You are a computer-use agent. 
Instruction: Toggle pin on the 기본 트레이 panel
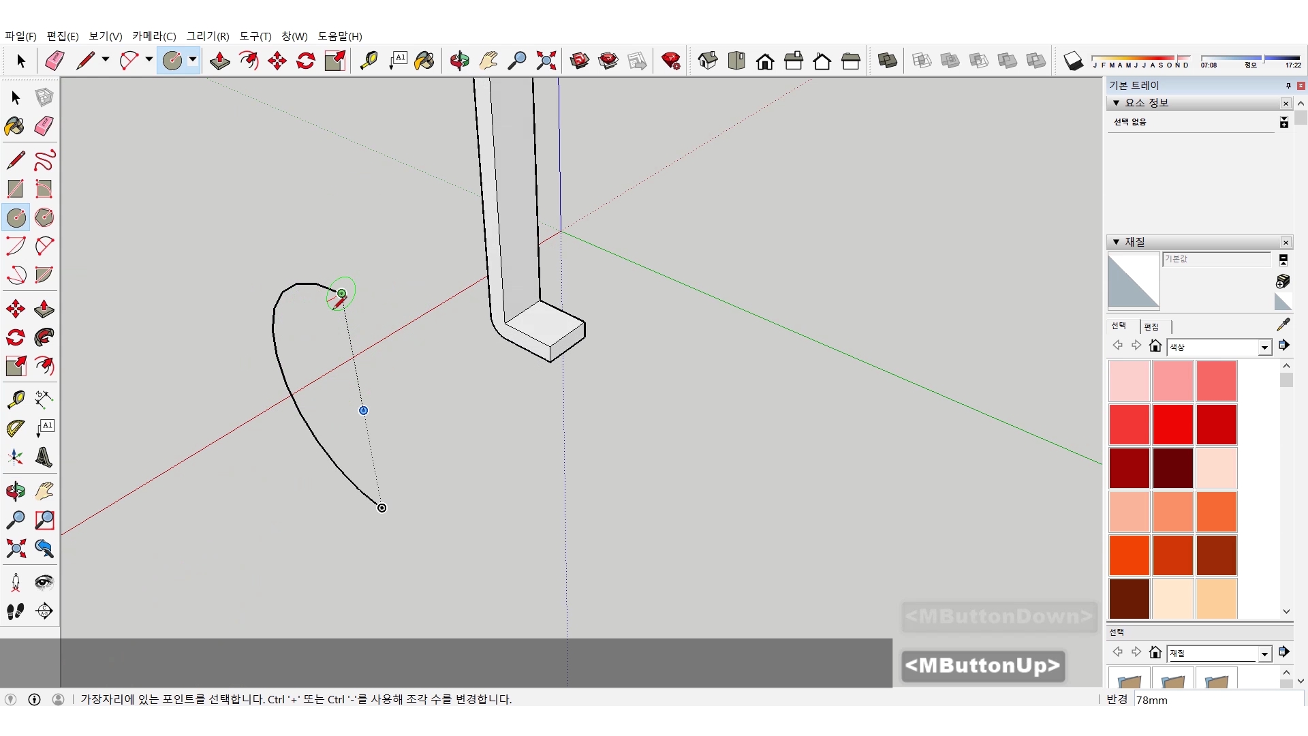pyautogui.click(x=1288, y=85)
